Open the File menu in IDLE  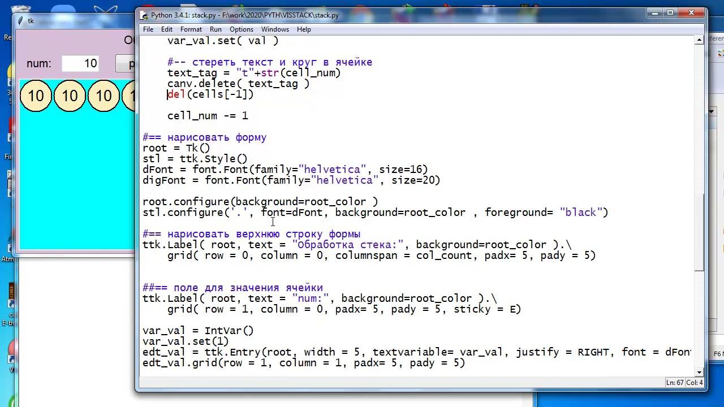click(x=148, y=29)
